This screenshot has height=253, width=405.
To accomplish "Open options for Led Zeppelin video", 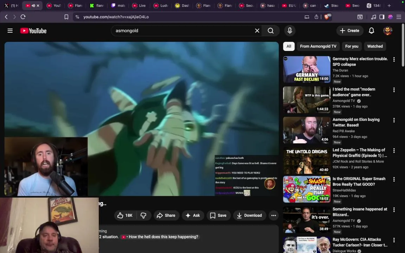I will coord(394,150).
